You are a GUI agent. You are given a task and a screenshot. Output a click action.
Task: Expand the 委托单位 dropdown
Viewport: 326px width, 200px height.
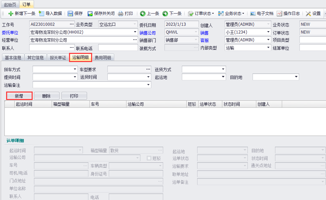coord(135,32)
